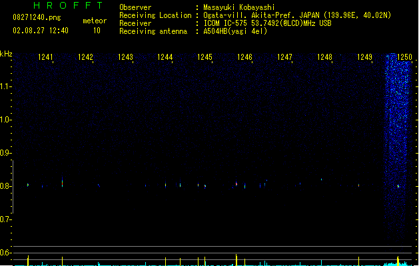The image size is (419, 266).
Task: Click the Receiving antenna label
Action: [153, 31]
